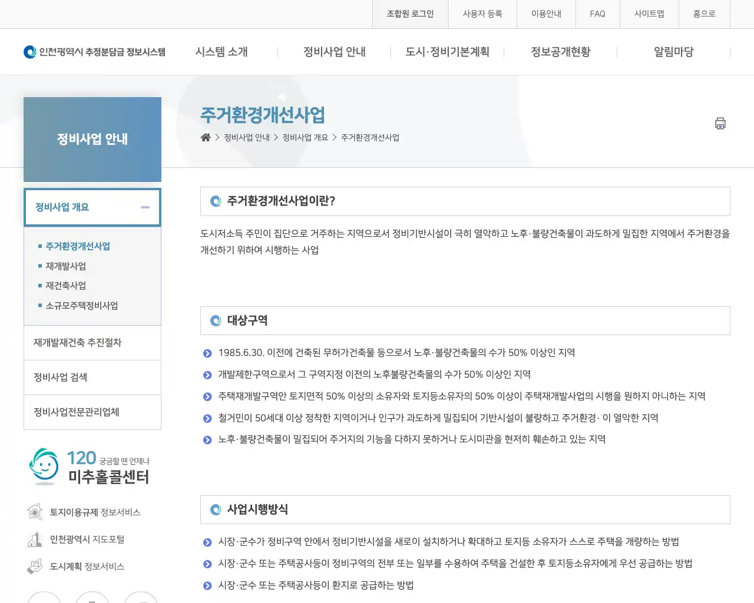Screen dimensions: 754x603
Task: Click the 정비사업 안내 breadcrumb
Action: (247, 137)
